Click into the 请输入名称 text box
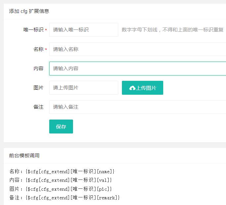226x205 pixels. coord(137,49)
